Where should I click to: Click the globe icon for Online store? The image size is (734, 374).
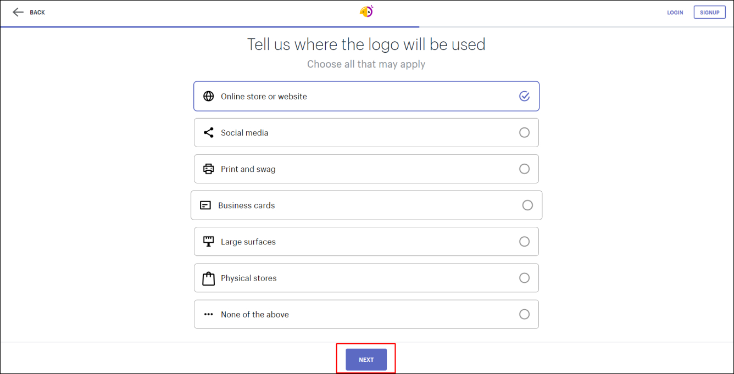208,96
